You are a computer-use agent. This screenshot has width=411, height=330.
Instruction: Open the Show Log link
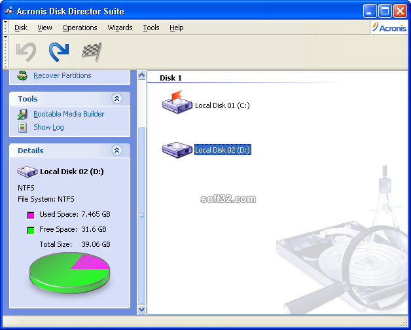[48, 127]
